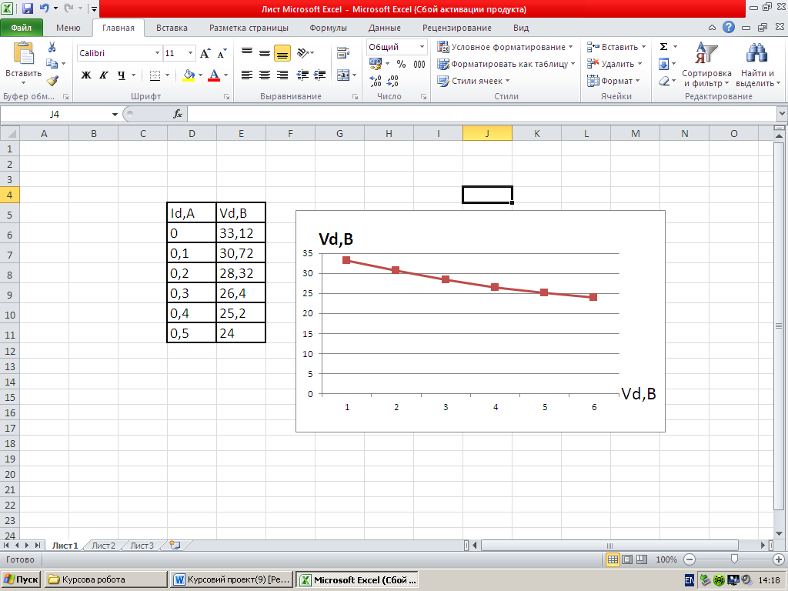Switch to Курсовий проект Word taskbar window
Screen dimensions: 788x591
click(232, 579)
